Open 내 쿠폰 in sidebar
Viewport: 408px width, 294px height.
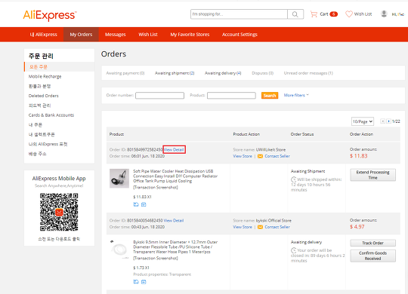point(36,124)
